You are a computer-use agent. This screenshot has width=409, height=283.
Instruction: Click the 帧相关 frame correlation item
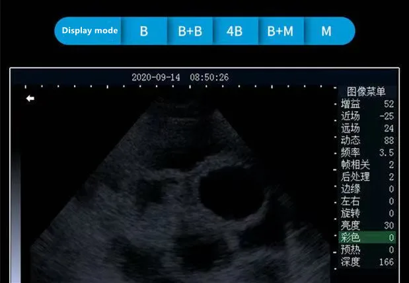pos(355,165)
